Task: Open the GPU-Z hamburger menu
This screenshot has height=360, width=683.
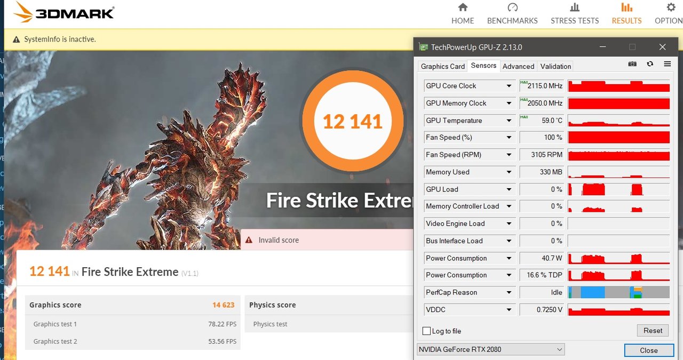Action: 667,63
